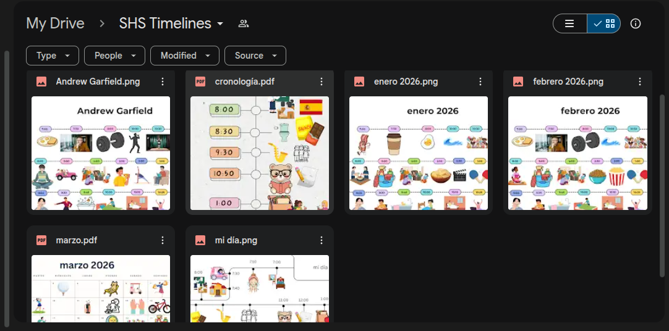Open the Source filter dropdown
Screen dimensions: 669x331
[255, 56]
